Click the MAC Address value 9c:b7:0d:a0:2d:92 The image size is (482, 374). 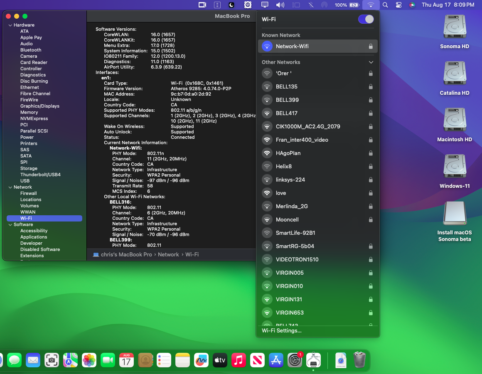pos(191,94)
